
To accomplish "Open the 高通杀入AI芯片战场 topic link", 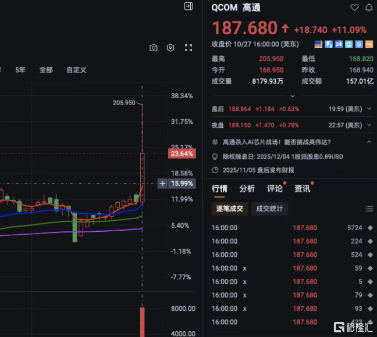I will 277,142.
